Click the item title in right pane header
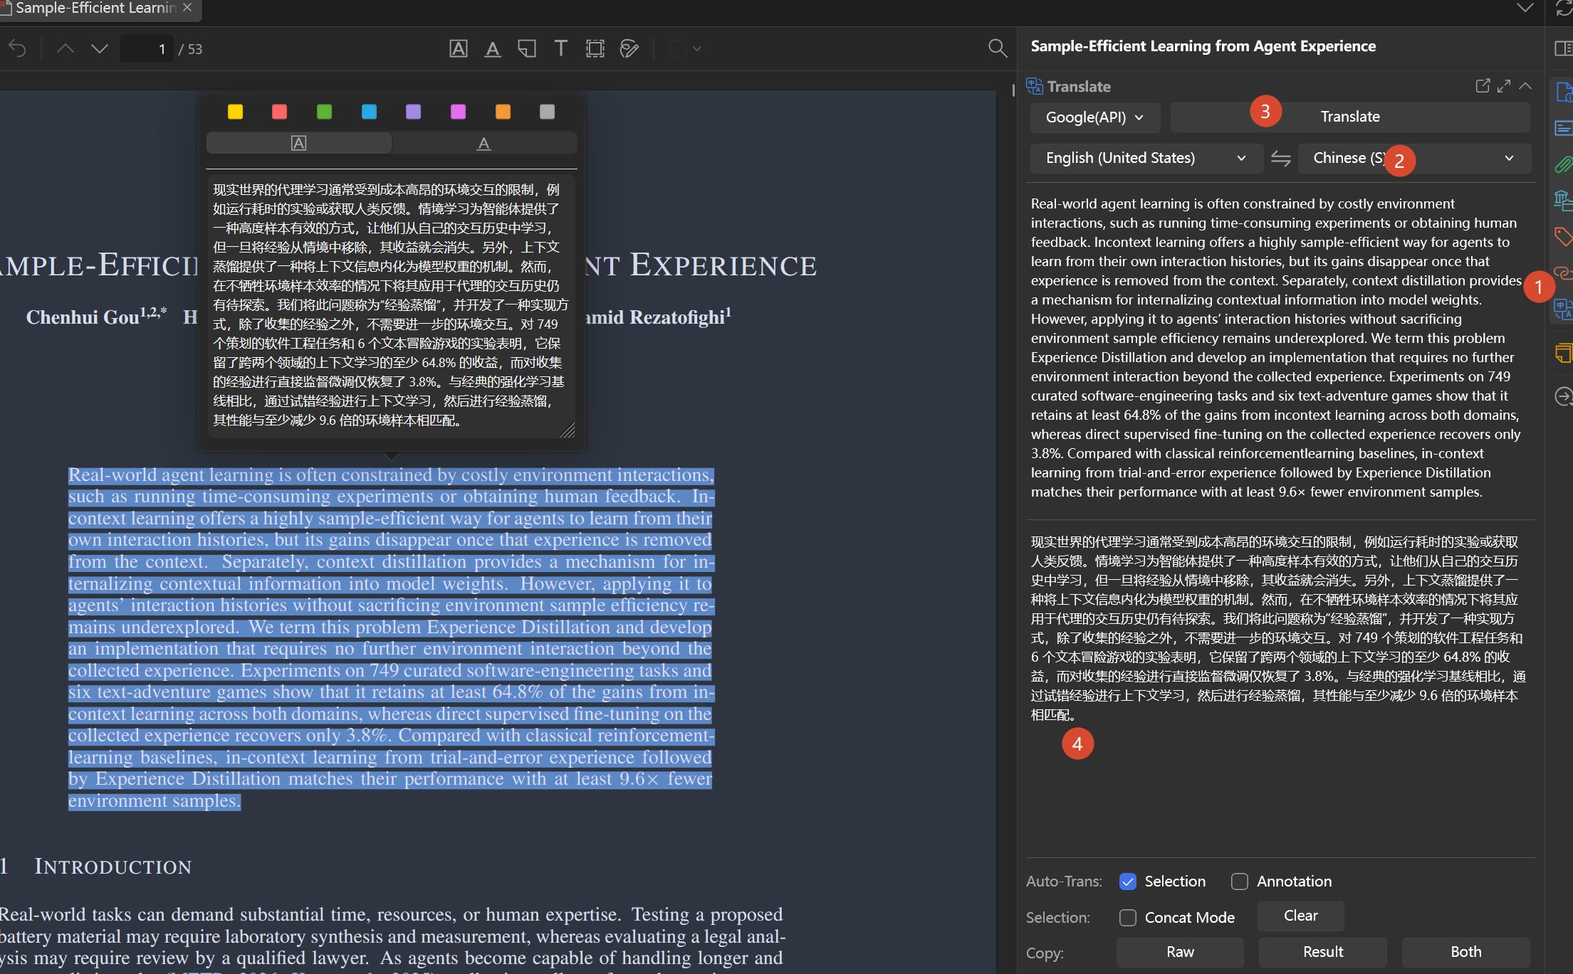Viewport: 1573px width, 974px height. point(1203,46)
